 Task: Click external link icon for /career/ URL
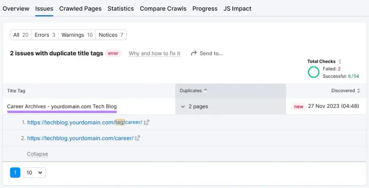[x=138, y=138]
